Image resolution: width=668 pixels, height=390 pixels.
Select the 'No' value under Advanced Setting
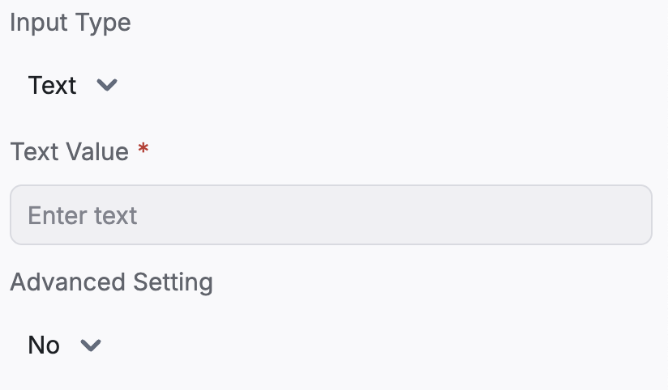[x=44, y=345]
